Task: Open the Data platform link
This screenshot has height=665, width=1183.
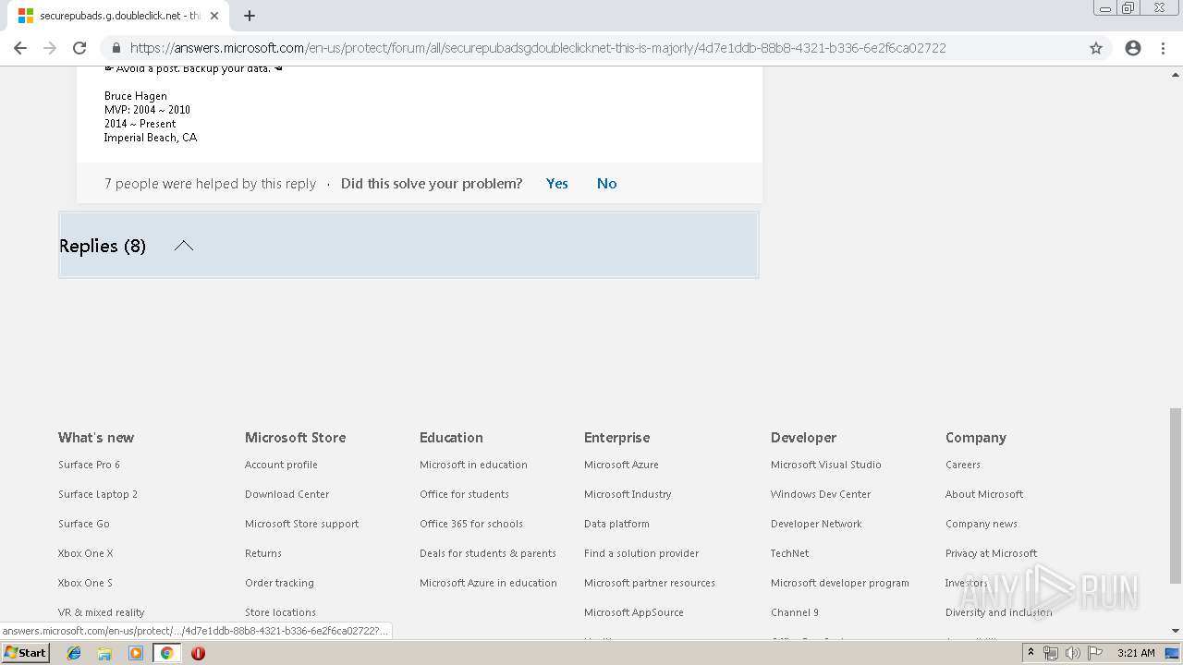Action: tap(616, 524)
